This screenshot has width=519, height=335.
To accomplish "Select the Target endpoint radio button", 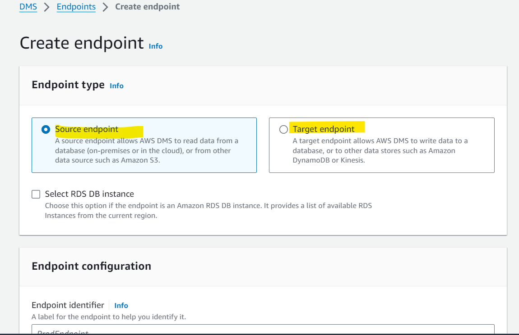I will pyautogui.click(x=283, y=129).
